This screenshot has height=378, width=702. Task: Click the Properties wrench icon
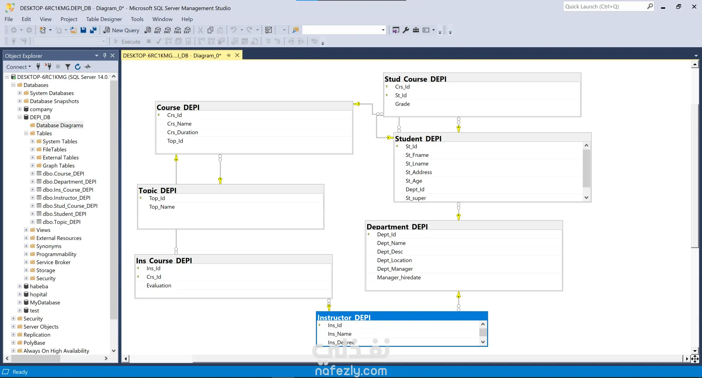(x=406, y=30)
